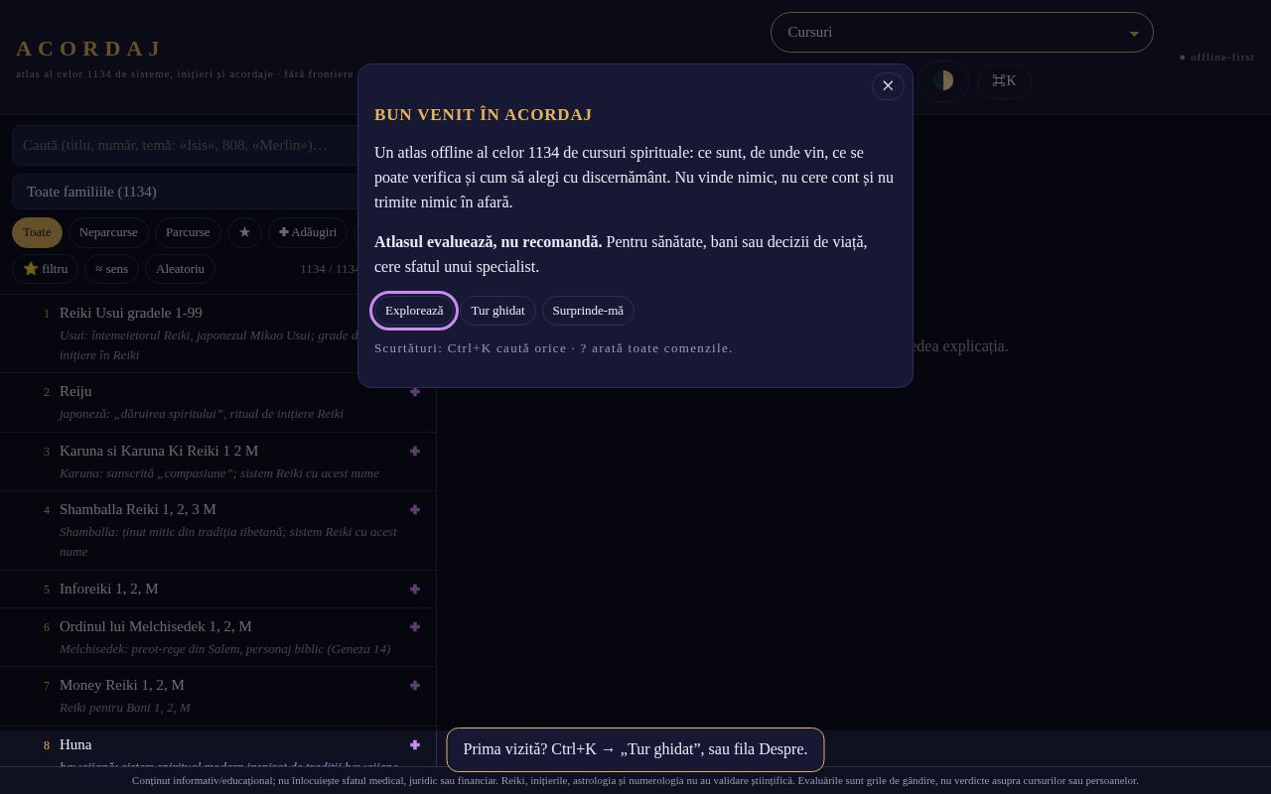Click plus icon beside Inforeiki 1, 2, M
This screenshot has width=1271, height=794.
[414, 589]
